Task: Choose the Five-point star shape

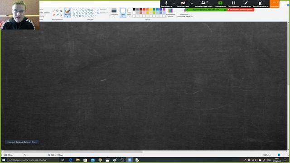Action: [x=80, y=16]
